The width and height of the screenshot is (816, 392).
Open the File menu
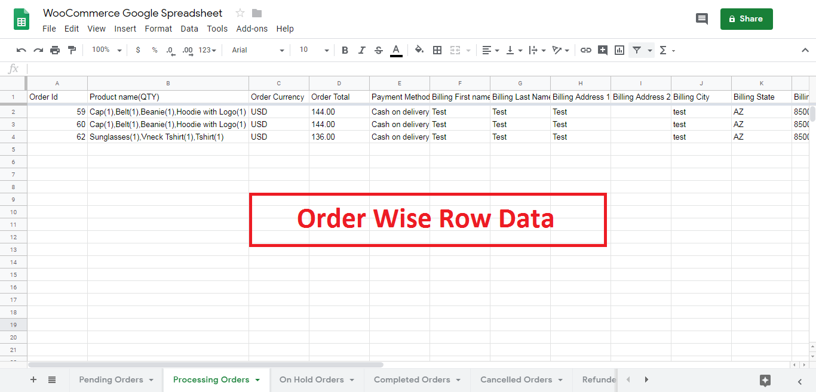tap(49, 29)
